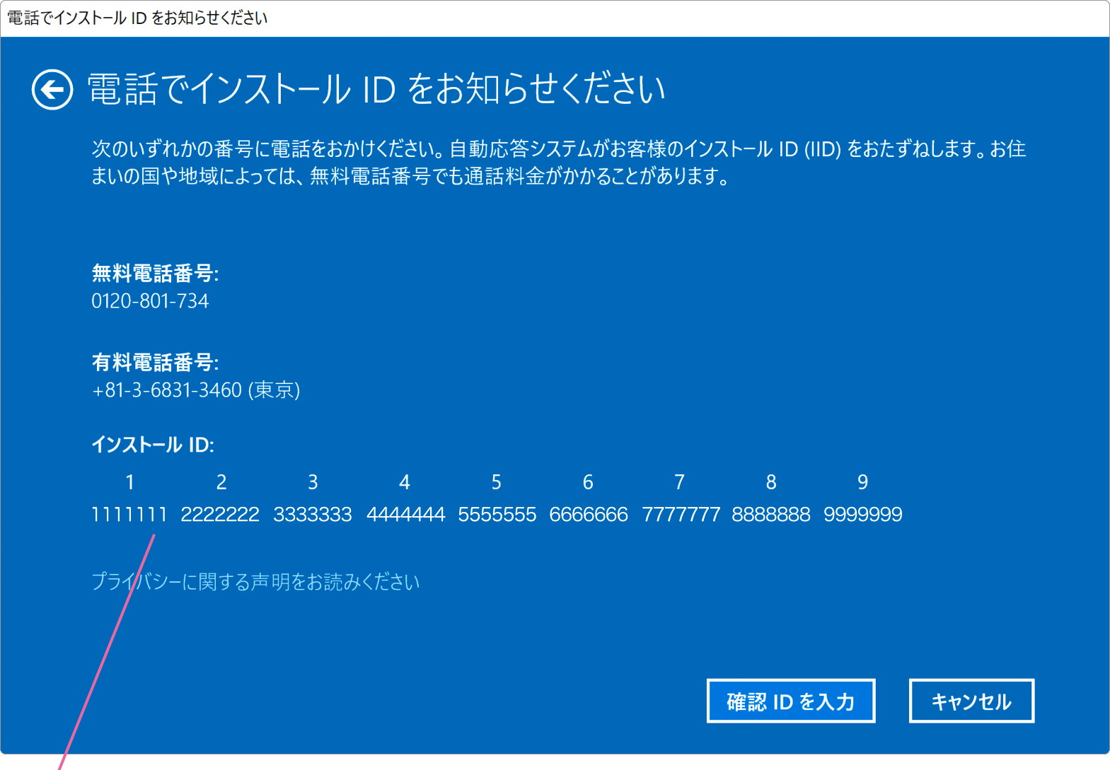1110x770 pixels.
Task: Click install ID group 7777777
Action: tap(681, 514)
